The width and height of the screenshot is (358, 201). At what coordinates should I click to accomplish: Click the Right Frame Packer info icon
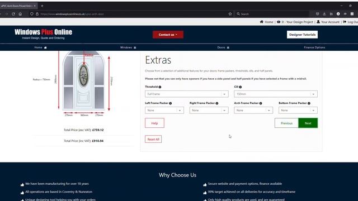pos(217,103)
